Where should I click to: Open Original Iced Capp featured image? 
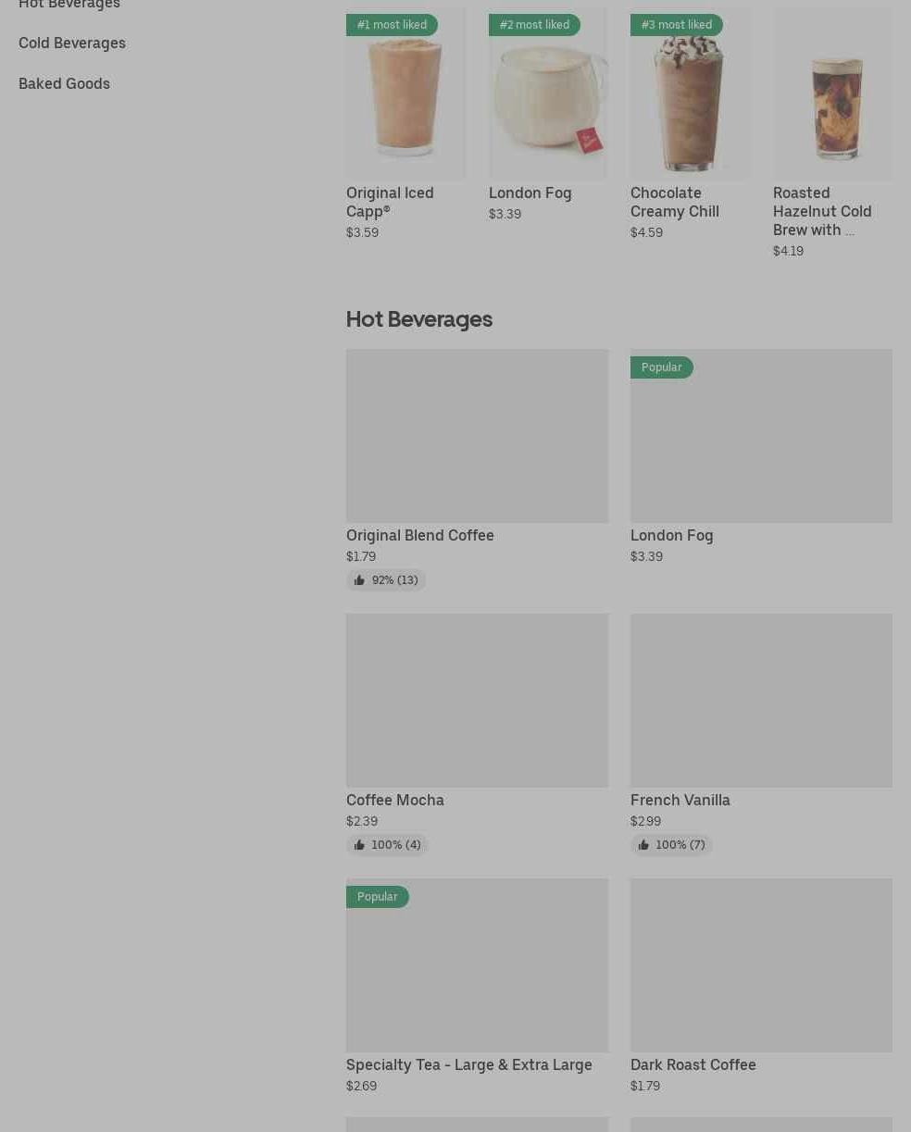point(406,93)
